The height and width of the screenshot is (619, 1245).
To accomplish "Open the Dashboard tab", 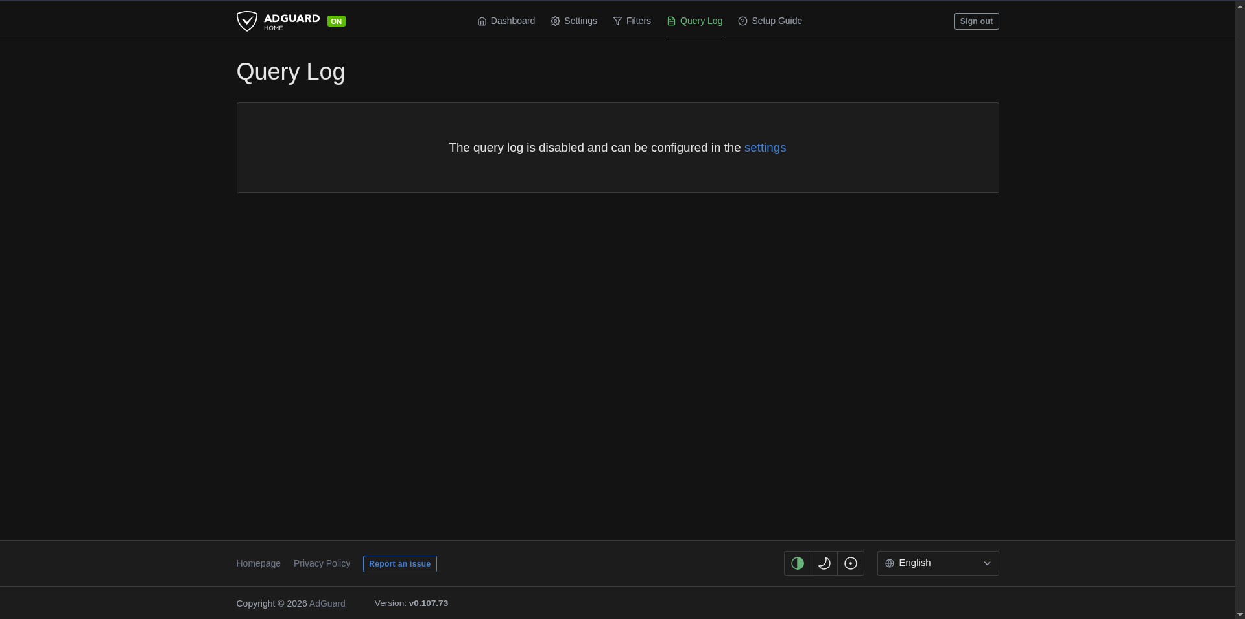I will (506, 21).
